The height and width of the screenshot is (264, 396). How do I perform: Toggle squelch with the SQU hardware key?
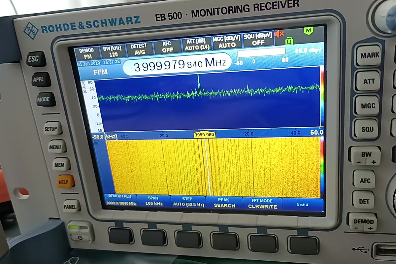tap(366, 129)
